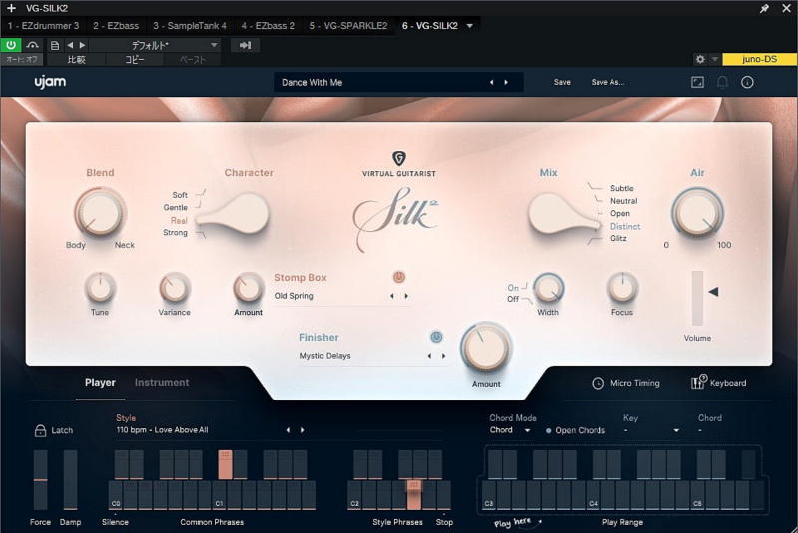Image resolution: width=798 pixels, height=533 pixels.
Task: Enable the Latch lock icon
Action: [40, 430]
